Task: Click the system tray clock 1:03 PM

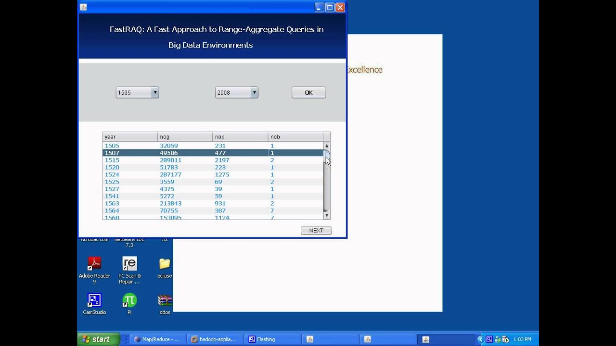Action: tap(522, 339)
